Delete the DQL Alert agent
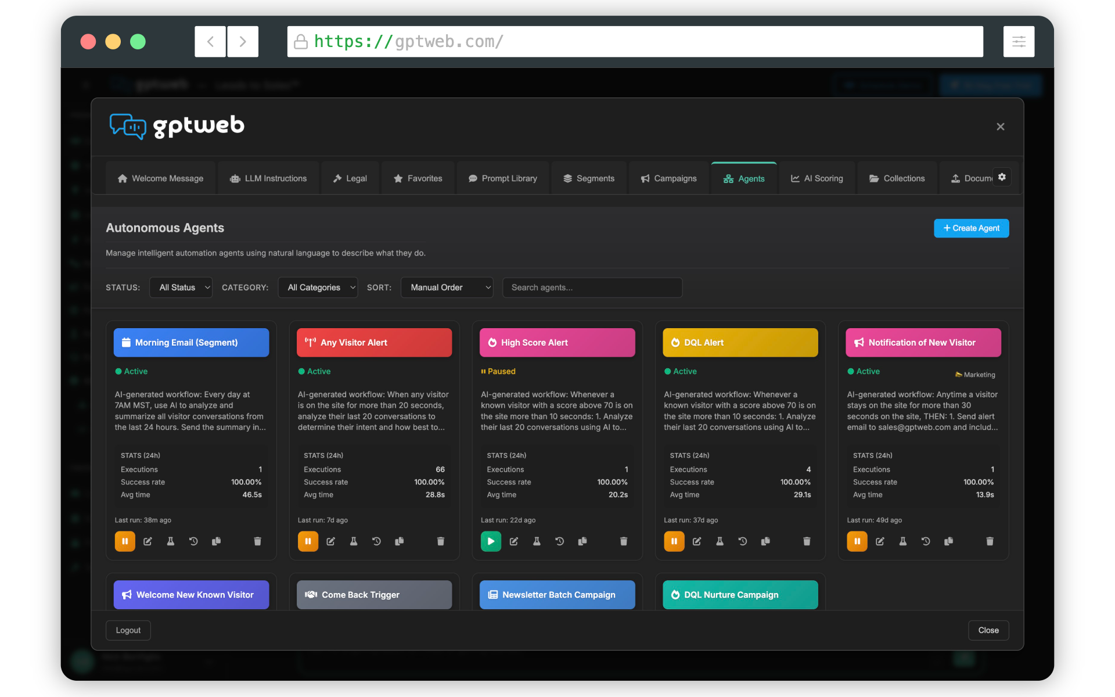 (807, 541)
